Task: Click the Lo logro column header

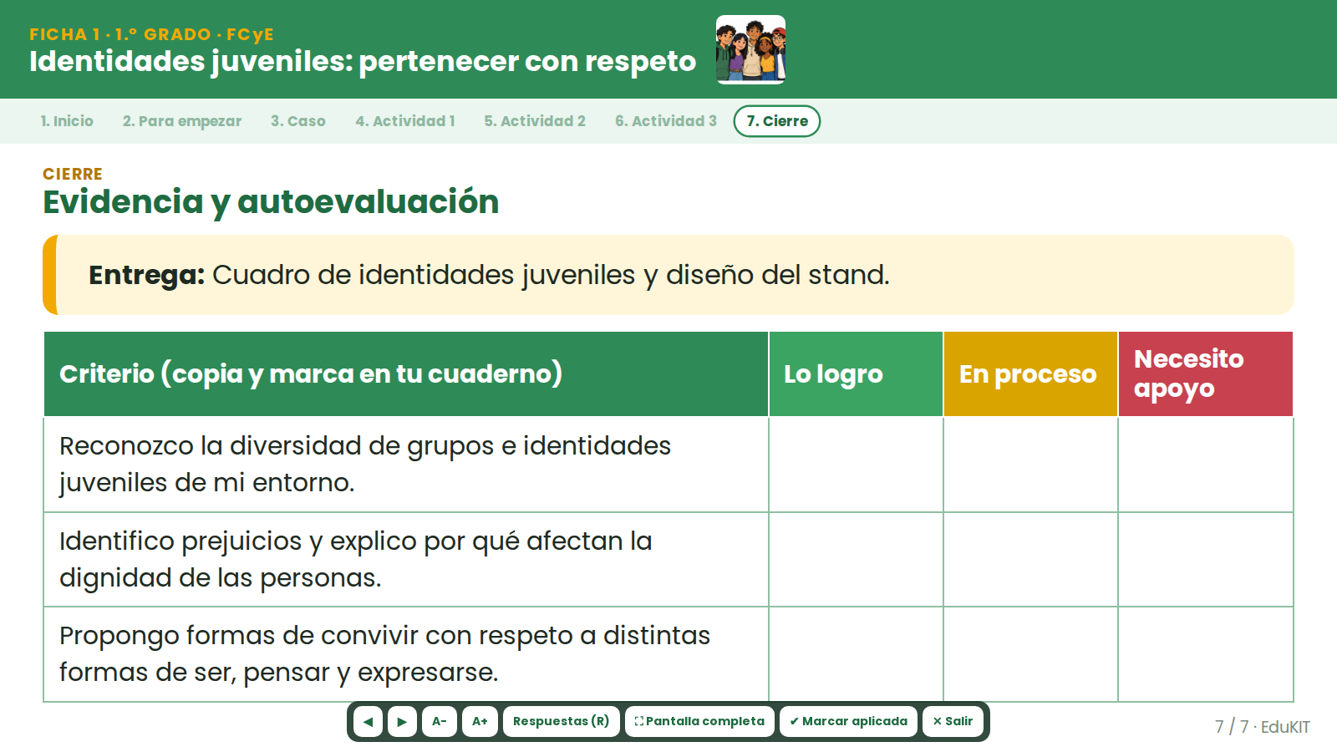Action: point(856,374)
